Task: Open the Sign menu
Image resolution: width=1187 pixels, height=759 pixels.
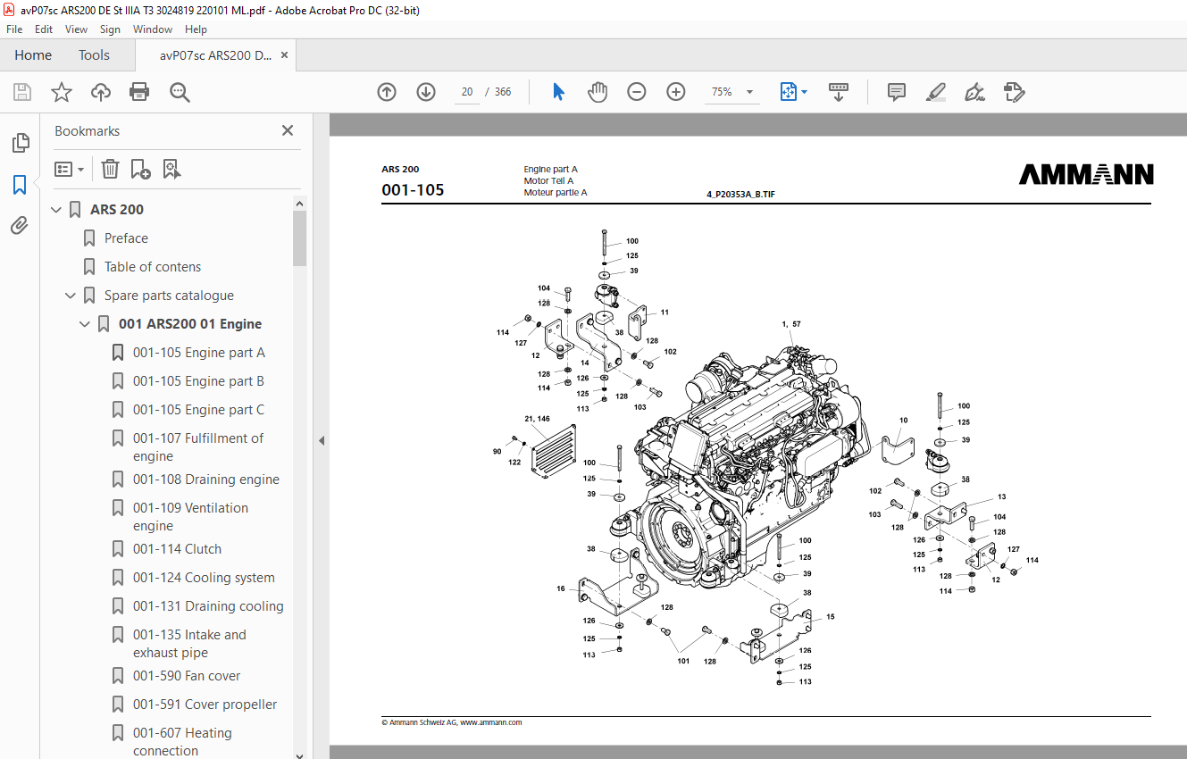Action: click(110, 29)
